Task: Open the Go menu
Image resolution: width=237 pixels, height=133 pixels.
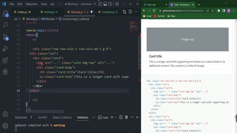Action: tap(52, 4)
